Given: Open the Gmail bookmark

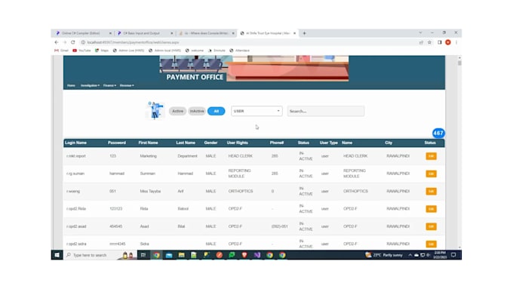Looking at the screenshot, I should [x=62, y=51].
